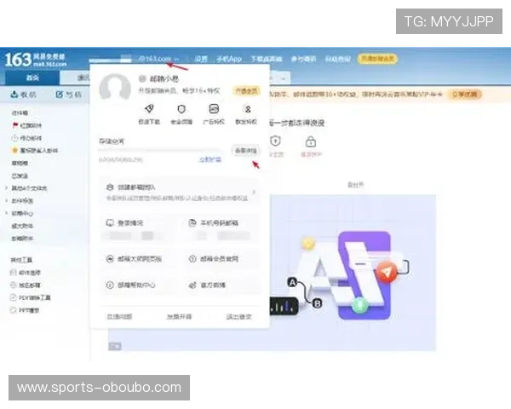This screenshot has width=511, height=409.
Task: Open the 手机App link in header
Action: pos(229,59)
